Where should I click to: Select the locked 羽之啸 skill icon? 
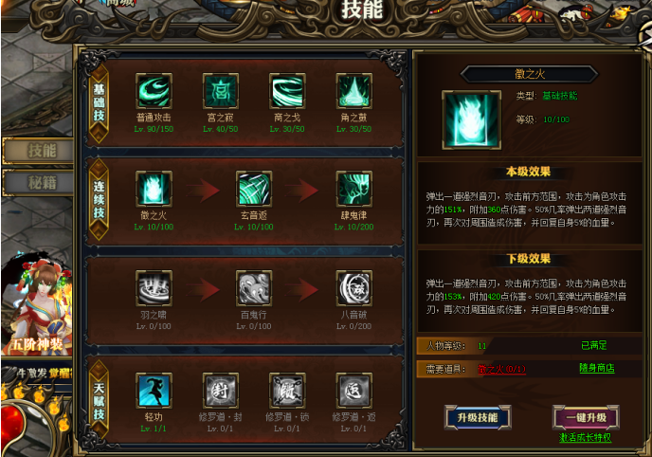tap(154, 287)
